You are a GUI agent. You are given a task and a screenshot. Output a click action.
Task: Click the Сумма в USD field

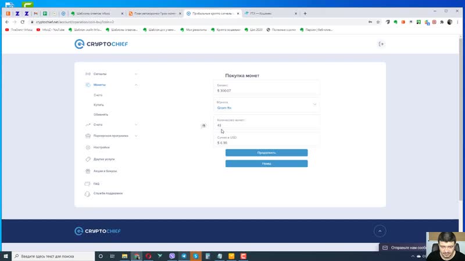click(266, 140)
